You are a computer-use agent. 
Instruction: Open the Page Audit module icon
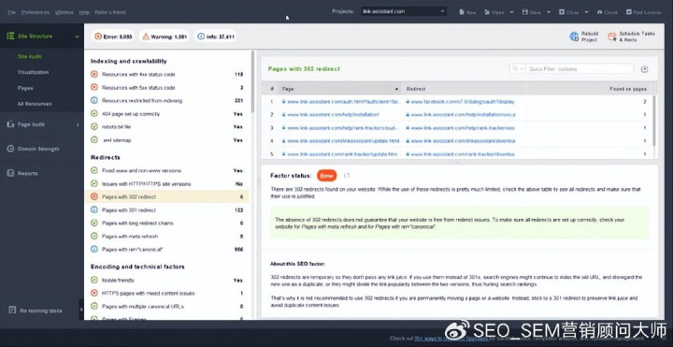point(10,124)
